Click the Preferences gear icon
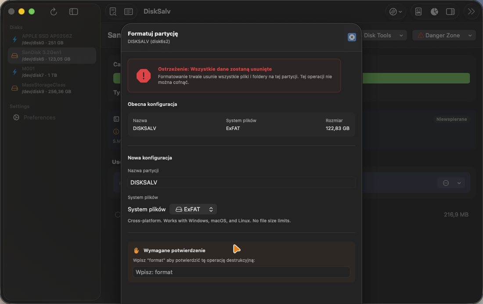 [16, 117]
